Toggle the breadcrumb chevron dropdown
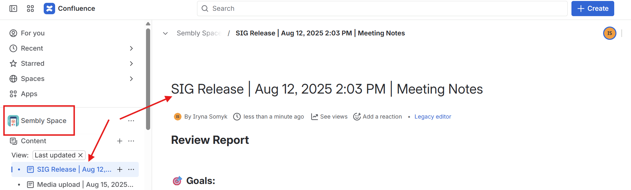This screenshot has height=190, width=631. pos(165,33)
